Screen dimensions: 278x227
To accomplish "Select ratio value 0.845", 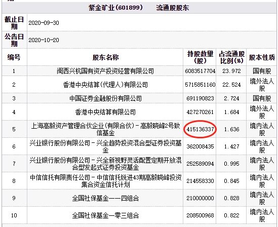I will click(231, 181).
